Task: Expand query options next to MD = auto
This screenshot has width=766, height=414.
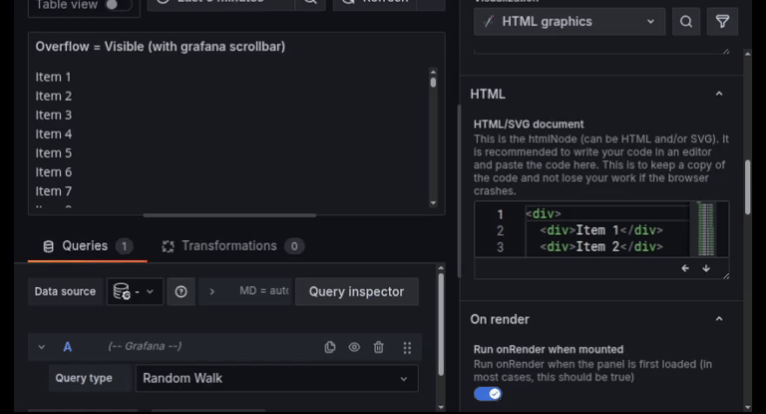Action: [212, 291]
